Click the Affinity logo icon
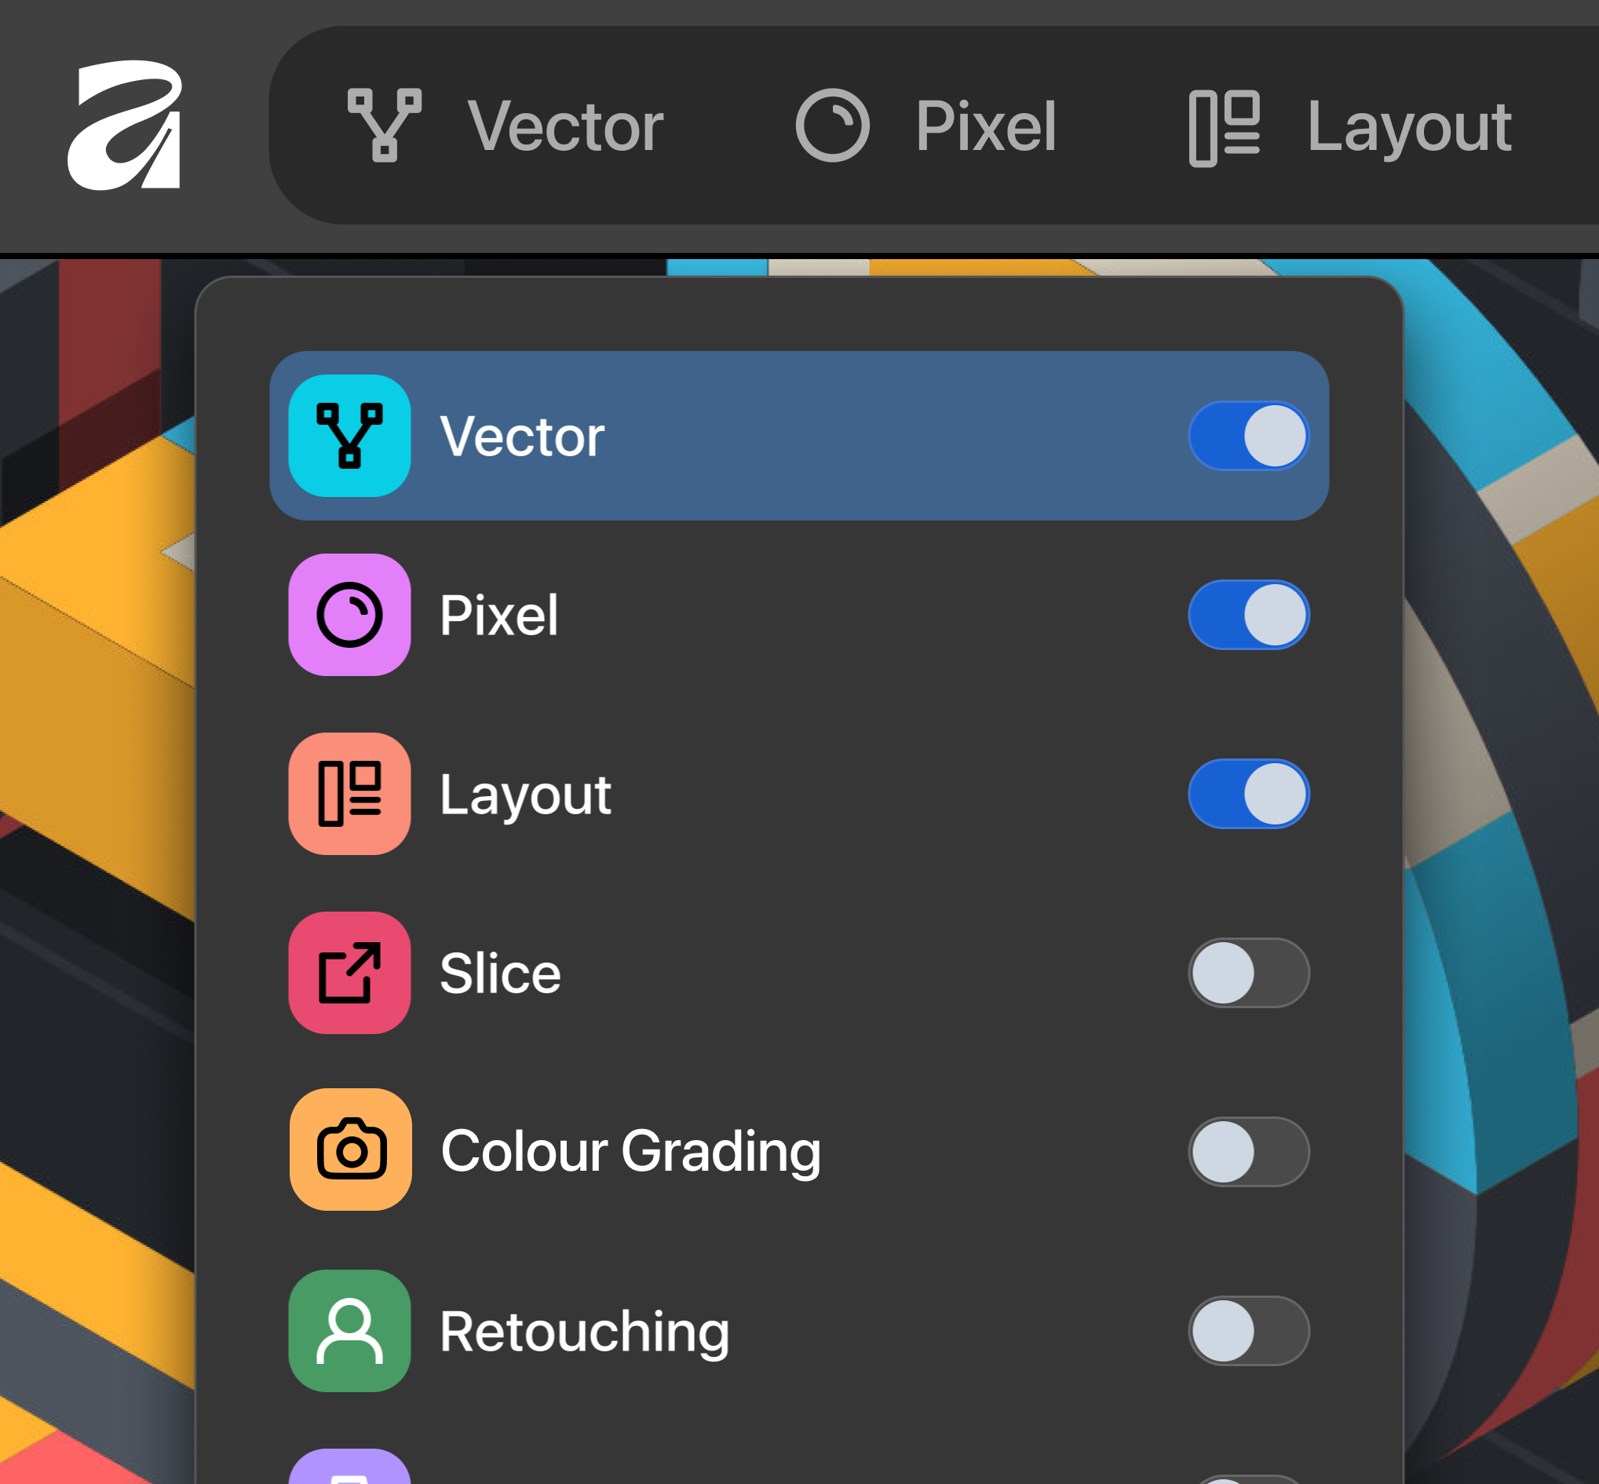The width and height of the screenshot is (1599, 1484). (126, 126)
